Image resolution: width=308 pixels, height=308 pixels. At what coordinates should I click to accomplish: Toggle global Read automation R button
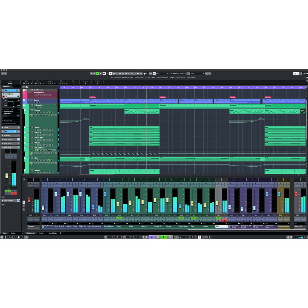97,74
